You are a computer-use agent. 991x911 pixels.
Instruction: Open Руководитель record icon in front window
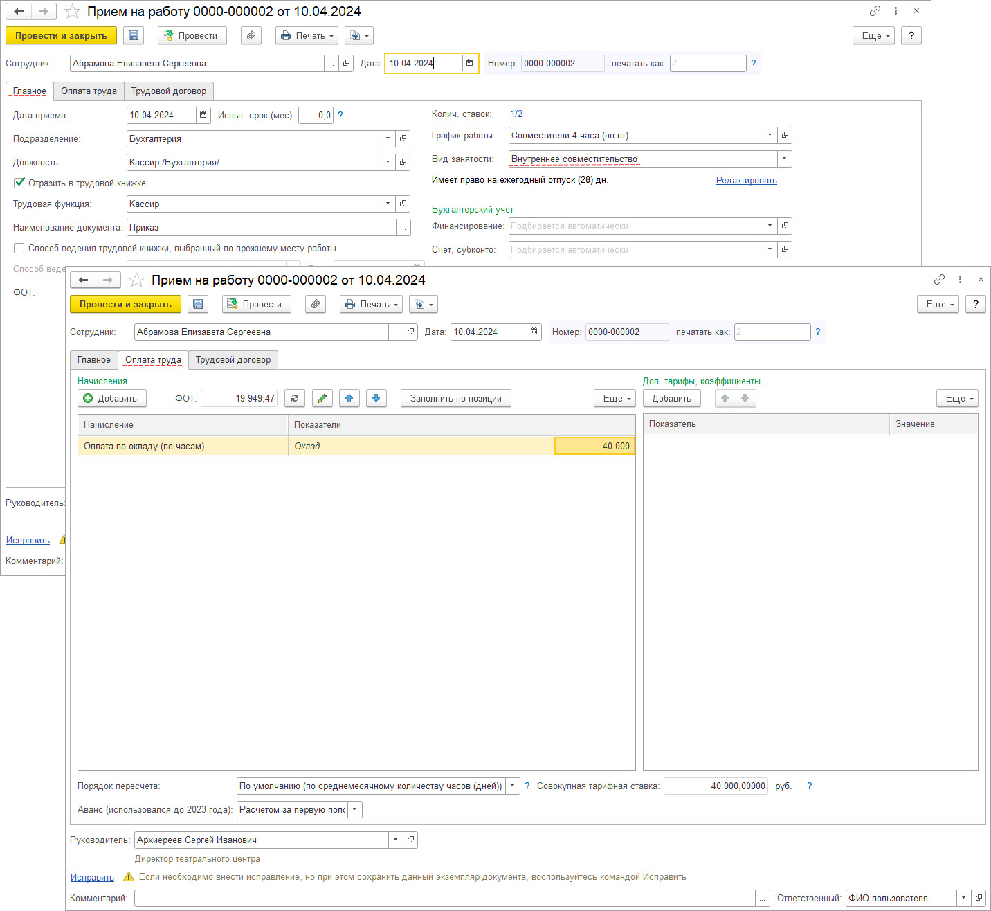tap(410, 840)
